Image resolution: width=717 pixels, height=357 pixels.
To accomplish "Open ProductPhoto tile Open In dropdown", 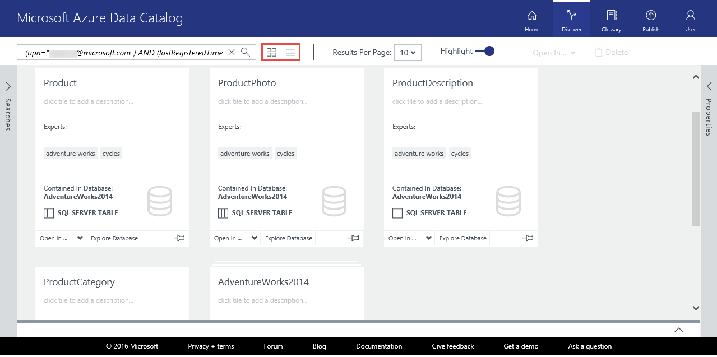I will (235, 238).
